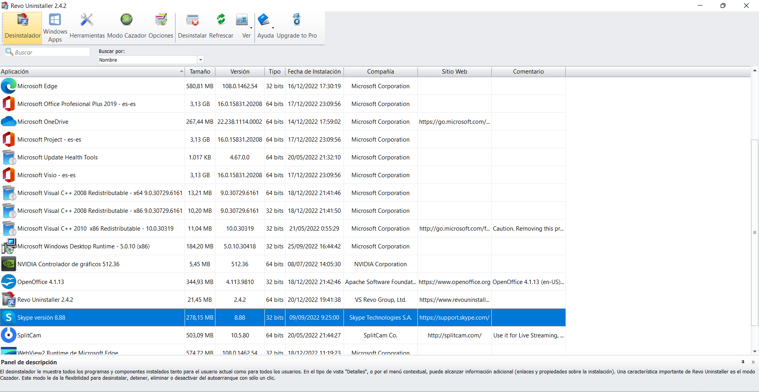Image resolution: width=759 pixels, height=392 pixels.
Task: Click the Revo revouninstall website cell
Action: pos(455,300)
